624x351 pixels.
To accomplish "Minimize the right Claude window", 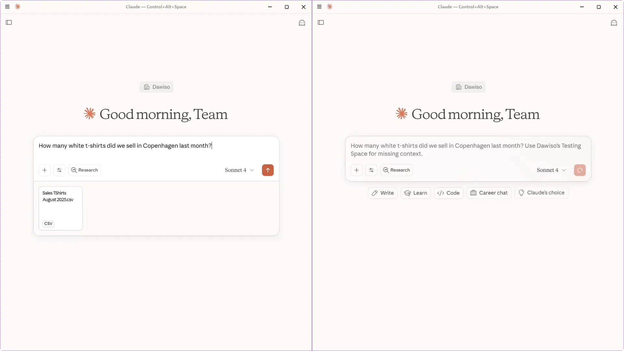I will pyautogui.click(x=582, y=7).
